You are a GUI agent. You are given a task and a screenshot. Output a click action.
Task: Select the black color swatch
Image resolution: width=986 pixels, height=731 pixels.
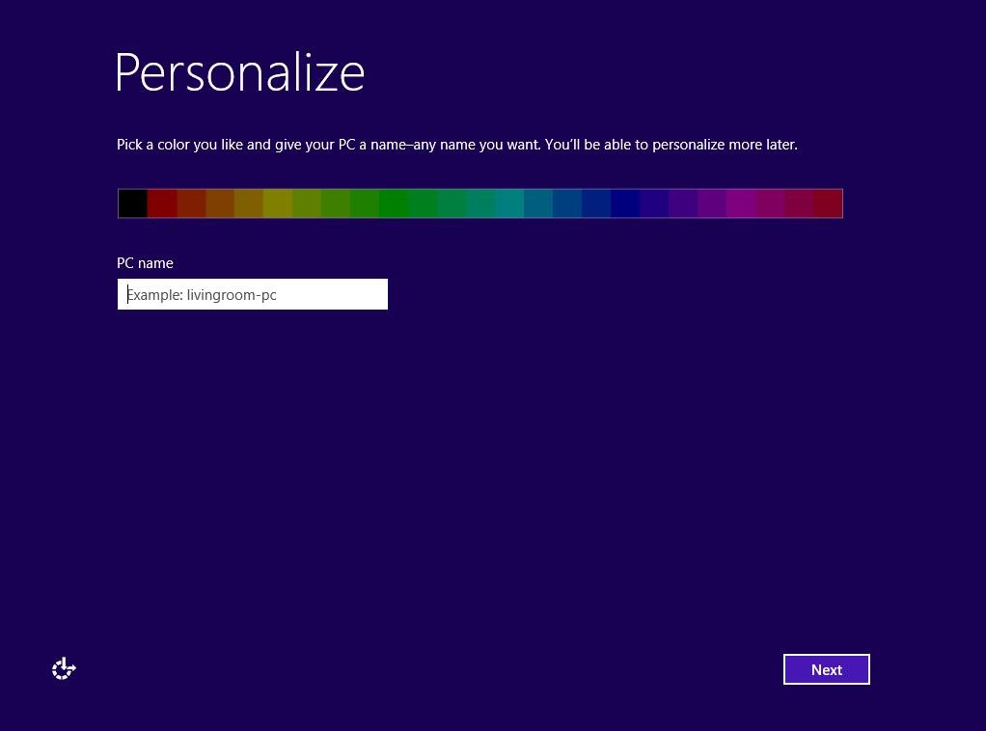[133, 203]
